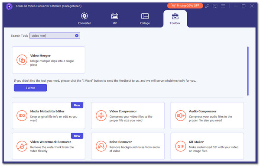Image resolution: width=260 pixels, height=166 pixels.
Task: Click 'Remove background noise from audio' description
Action: point(134,149)
